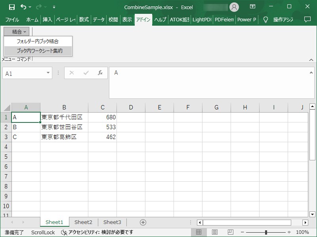Click the lightbulb Tell Me icon
317x237 pixels.
[x=265, y=19]
